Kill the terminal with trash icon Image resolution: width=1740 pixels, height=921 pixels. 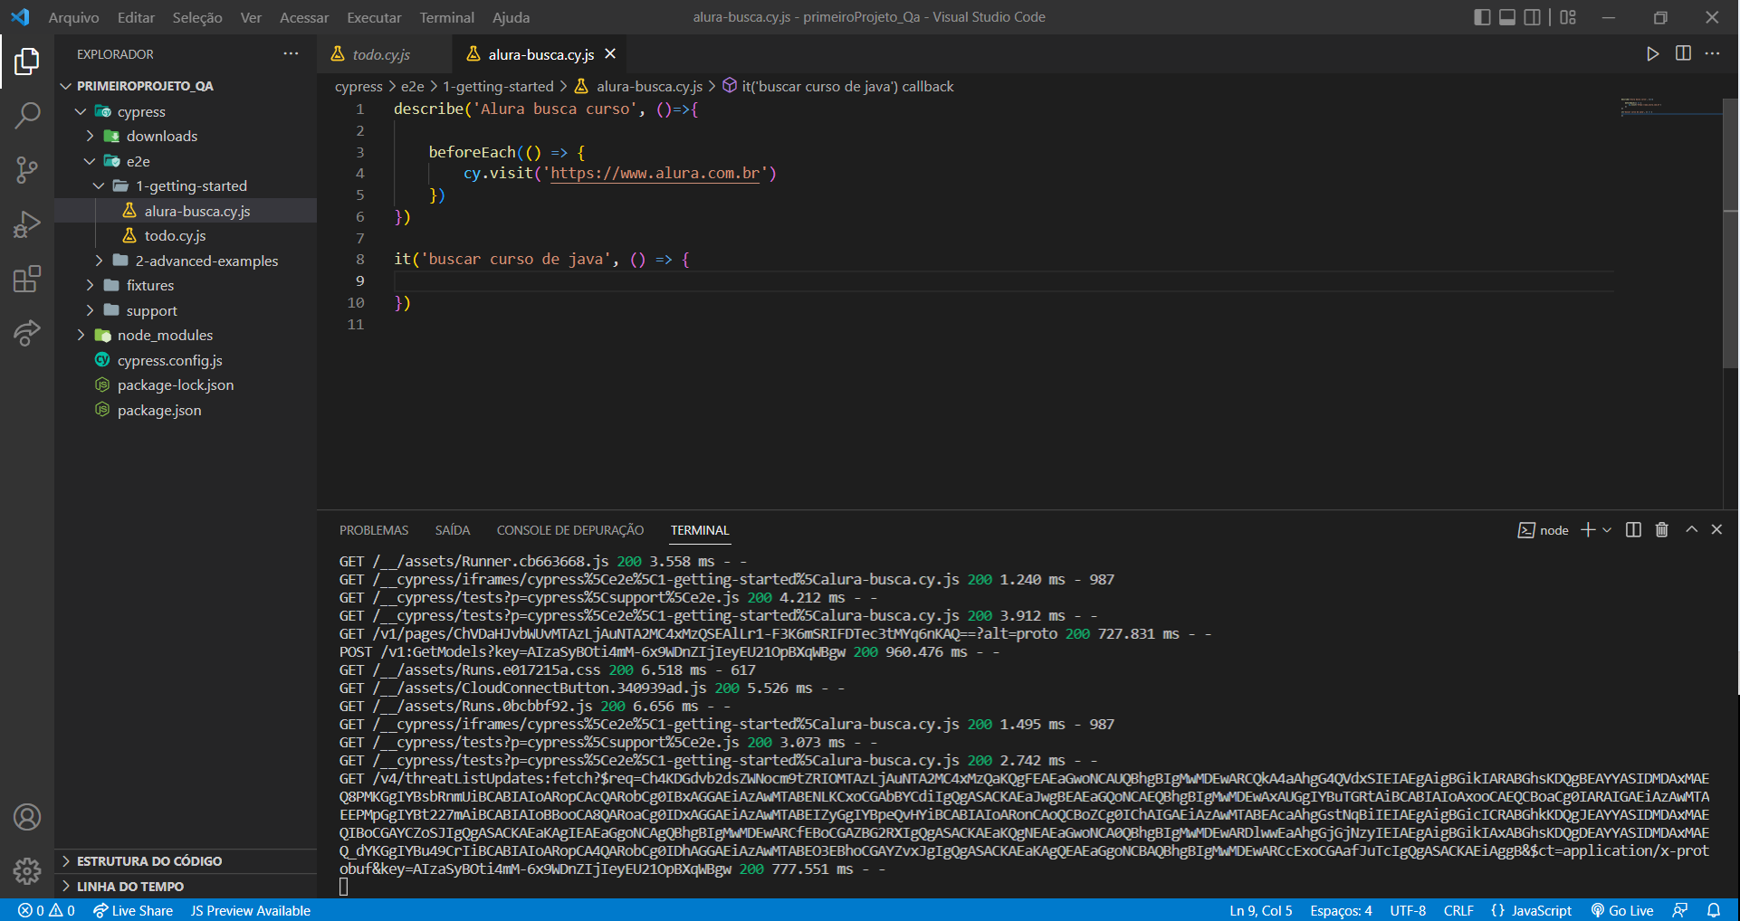(1662, 530)
